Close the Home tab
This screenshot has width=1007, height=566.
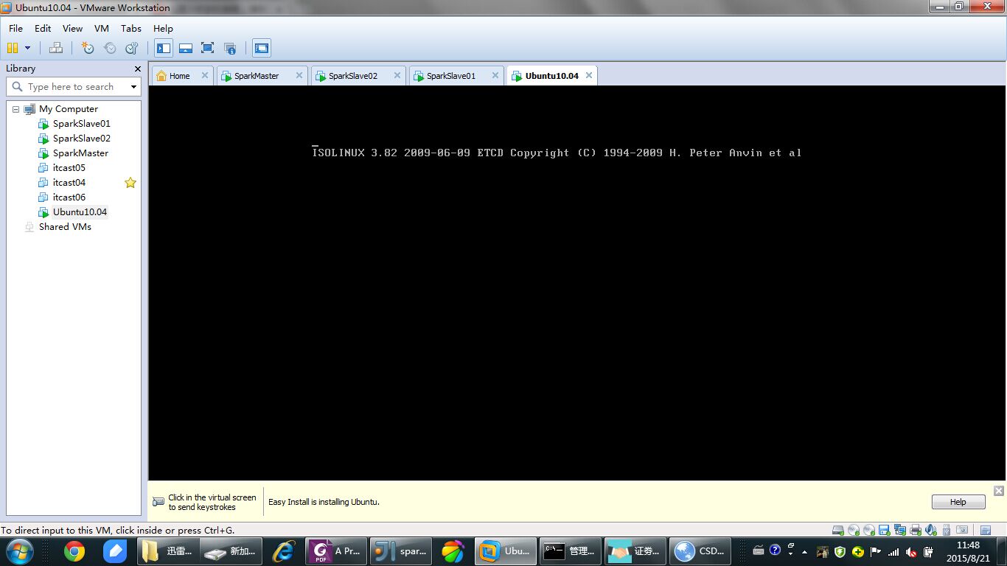tap(205, 75)
